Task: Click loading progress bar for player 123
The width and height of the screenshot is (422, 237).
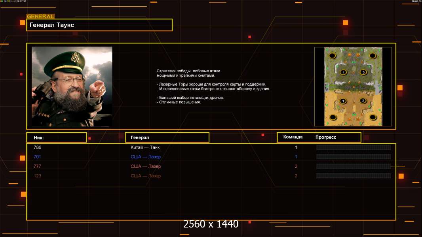Action: (354, 176)
